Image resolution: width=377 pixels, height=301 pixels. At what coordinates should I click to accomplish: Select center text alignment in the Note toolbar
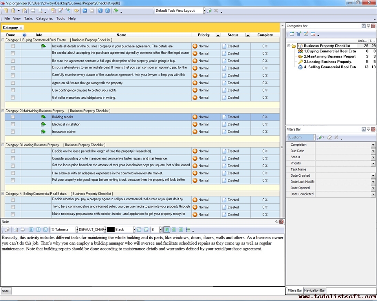point(174,230)
